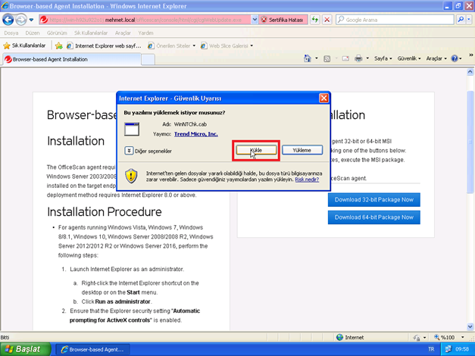475x356 pixels.
Task: Open search provider dropdown arrow
Action: 469,20
